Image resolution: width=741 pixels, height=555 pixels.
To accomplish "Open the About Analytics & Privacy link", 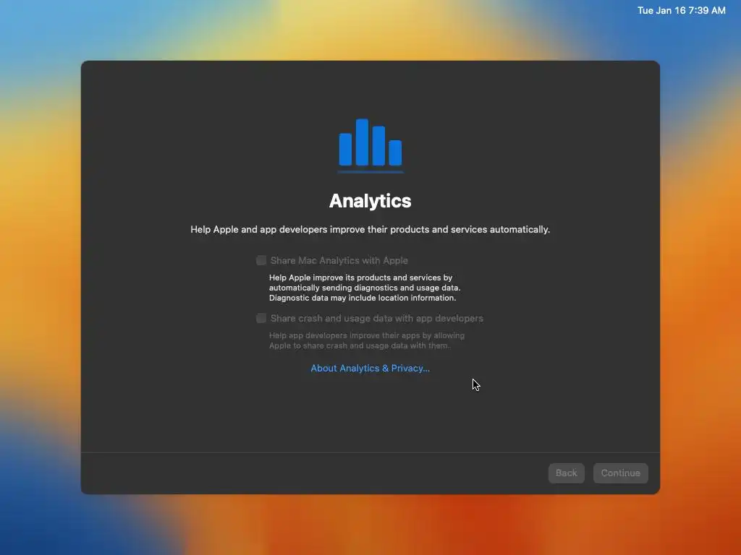I will coord(370,368).
